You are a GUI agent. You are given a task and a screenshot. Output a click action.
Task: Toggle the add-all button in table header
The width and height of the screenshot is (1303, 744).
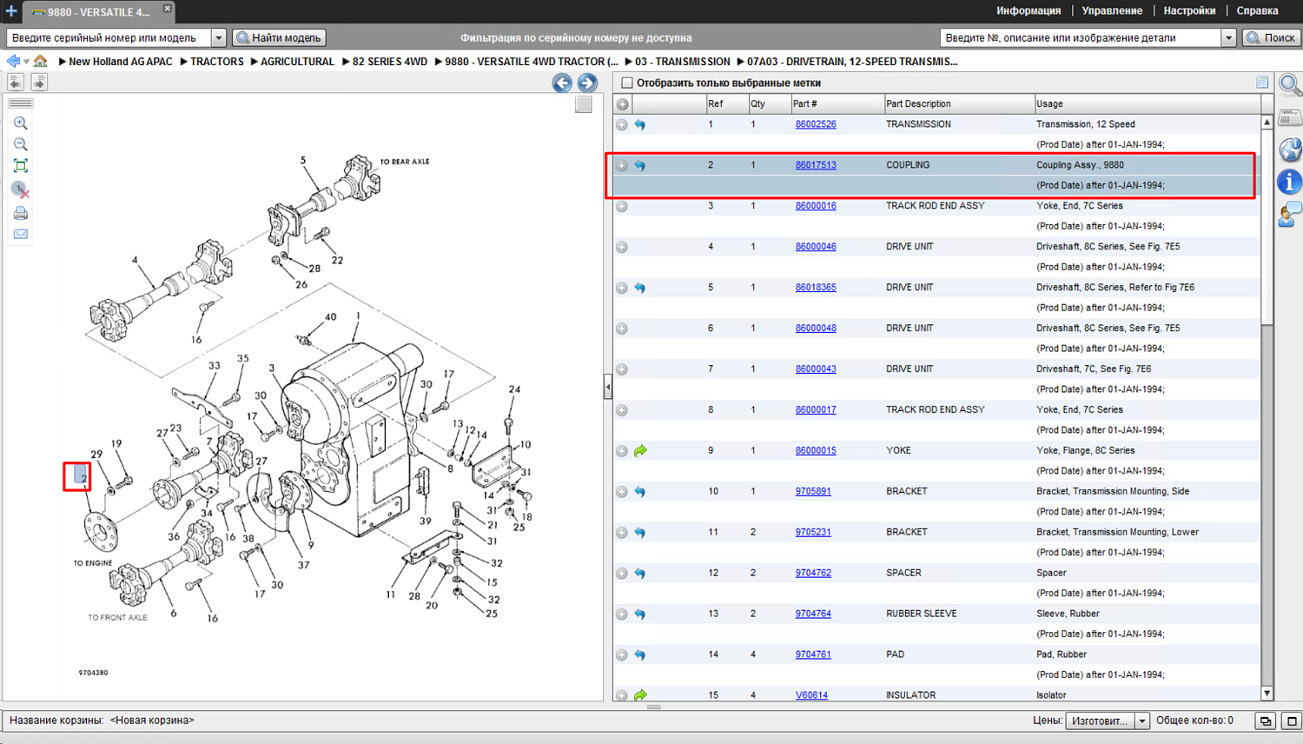(x=623, y=104)
